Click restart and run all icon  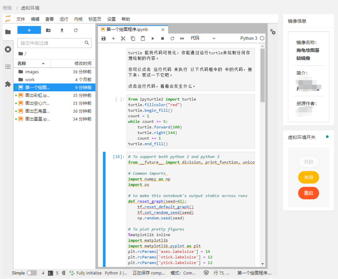(182, 38)
